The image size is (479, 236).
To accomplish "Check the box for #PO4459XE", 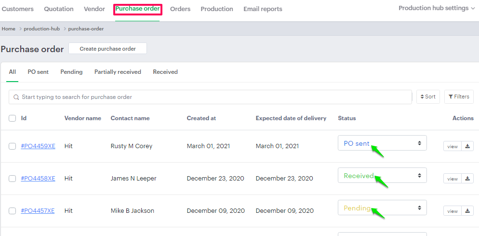I will tap(13, 146).
